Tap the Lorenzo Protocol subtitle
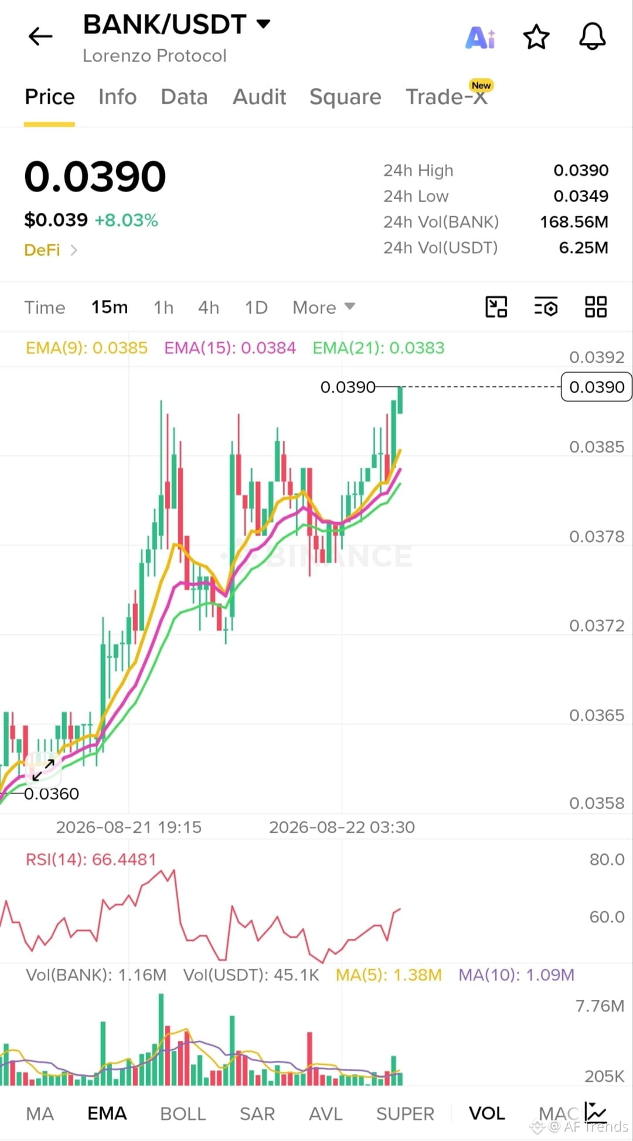The height and width of the screenshot is (1141, 633). pyautogui.click(x=155, y=56)
